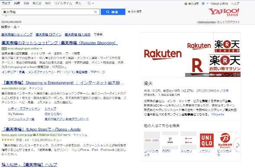Open the キャッシュ link for www.rakuten.co.jp
Image resolution: width=255 pixels, height=168 pixels.
[36, 88]
